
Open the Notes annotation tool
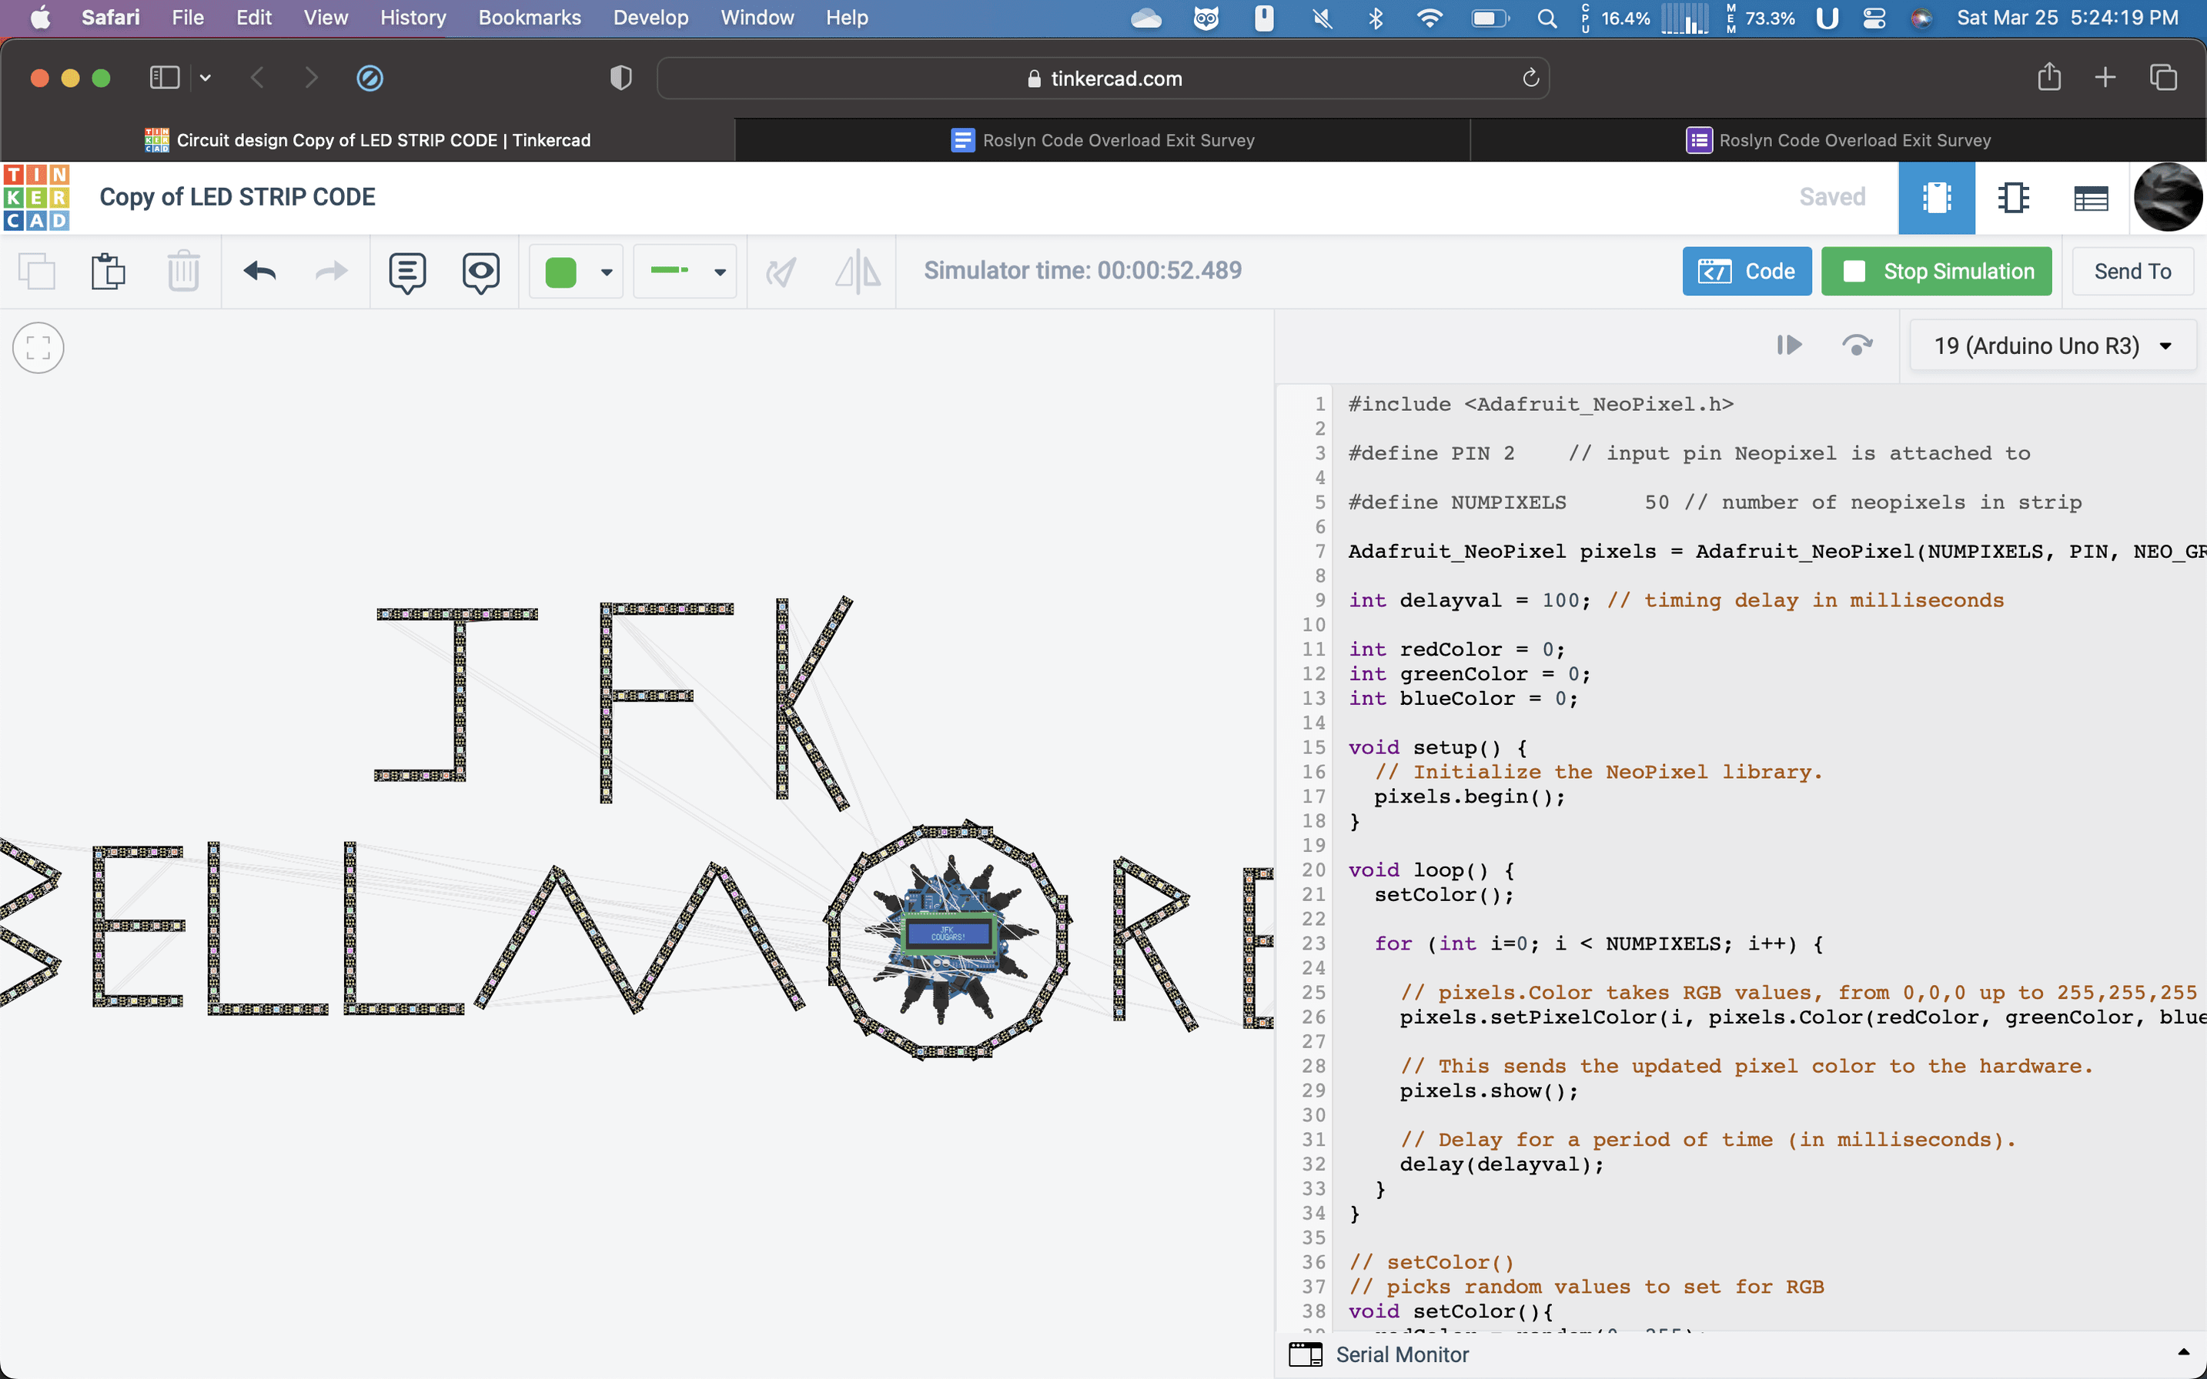[x=407, y=272]
